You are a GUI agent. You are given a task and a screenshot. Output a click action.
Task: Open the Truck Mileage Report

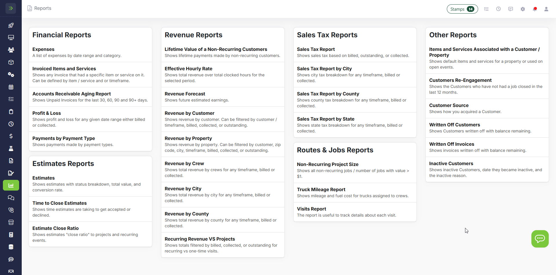321,189
